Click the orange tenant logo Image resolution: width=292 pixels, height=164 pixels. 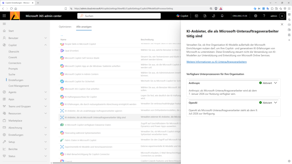(15, 16)
